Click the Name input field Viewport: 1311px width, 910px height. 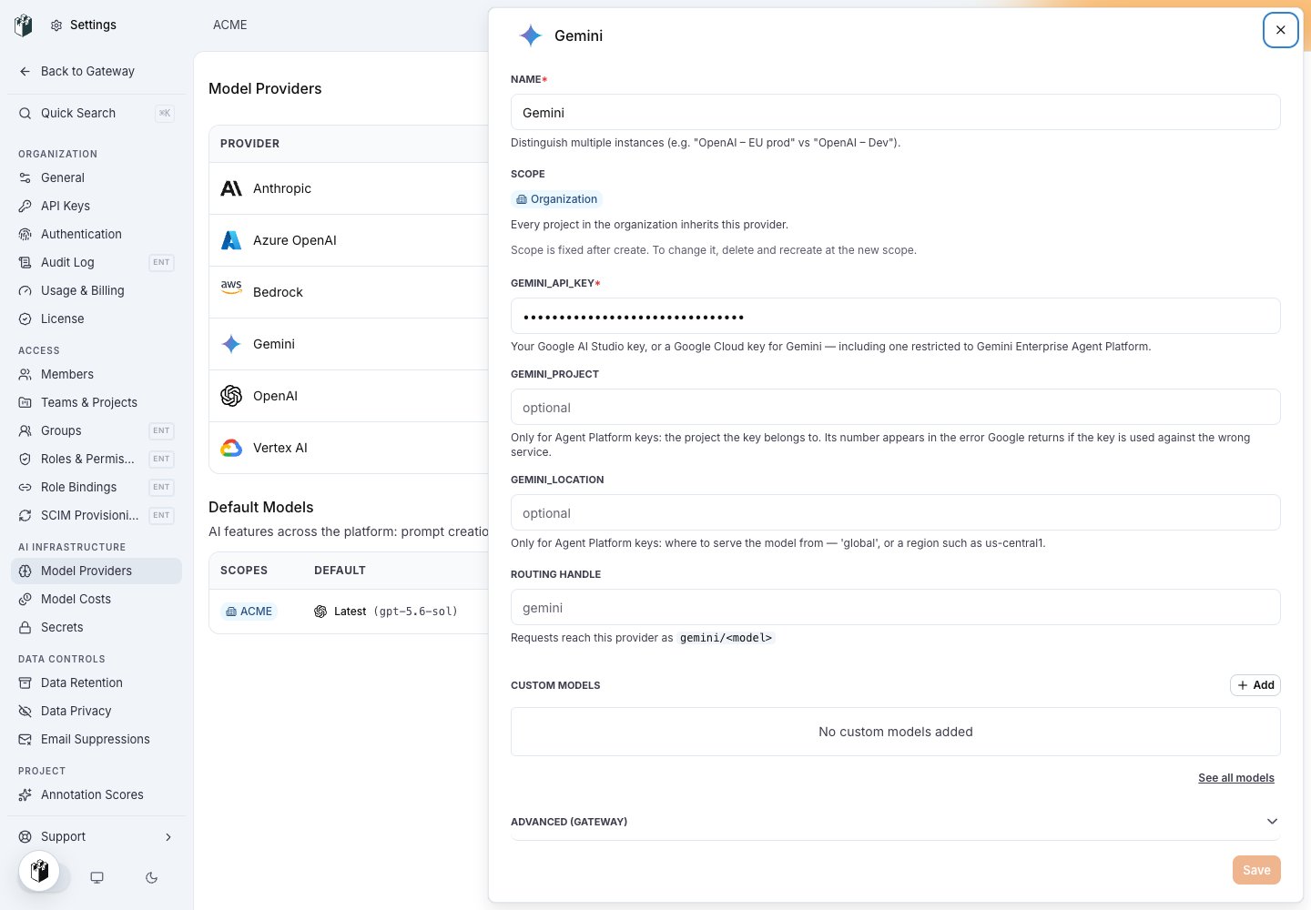[896, 113]
